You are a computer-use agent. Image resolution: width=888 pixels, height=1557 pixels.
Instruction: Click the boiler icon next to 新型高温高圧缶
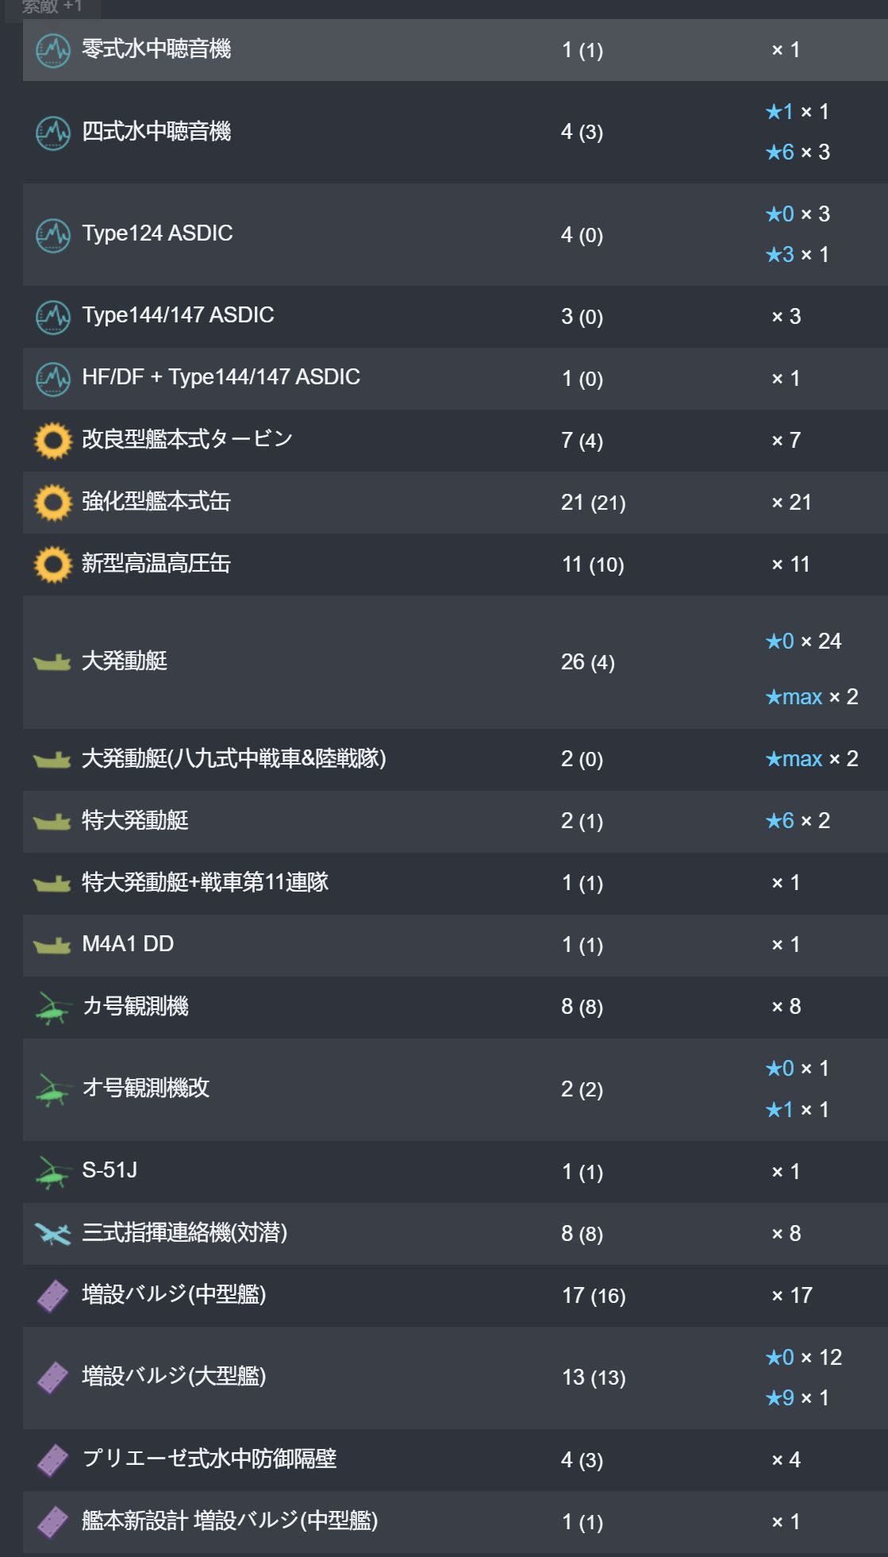[53, 565]
